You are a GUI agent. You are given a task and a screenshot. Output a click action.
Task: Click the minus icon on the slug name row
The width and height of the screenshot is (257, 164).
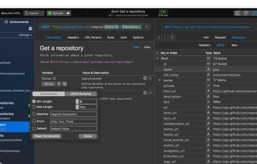coord(150,93)
